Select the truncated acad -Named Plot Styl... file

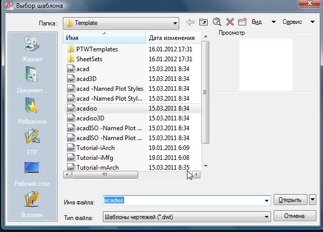coord(109,99)
